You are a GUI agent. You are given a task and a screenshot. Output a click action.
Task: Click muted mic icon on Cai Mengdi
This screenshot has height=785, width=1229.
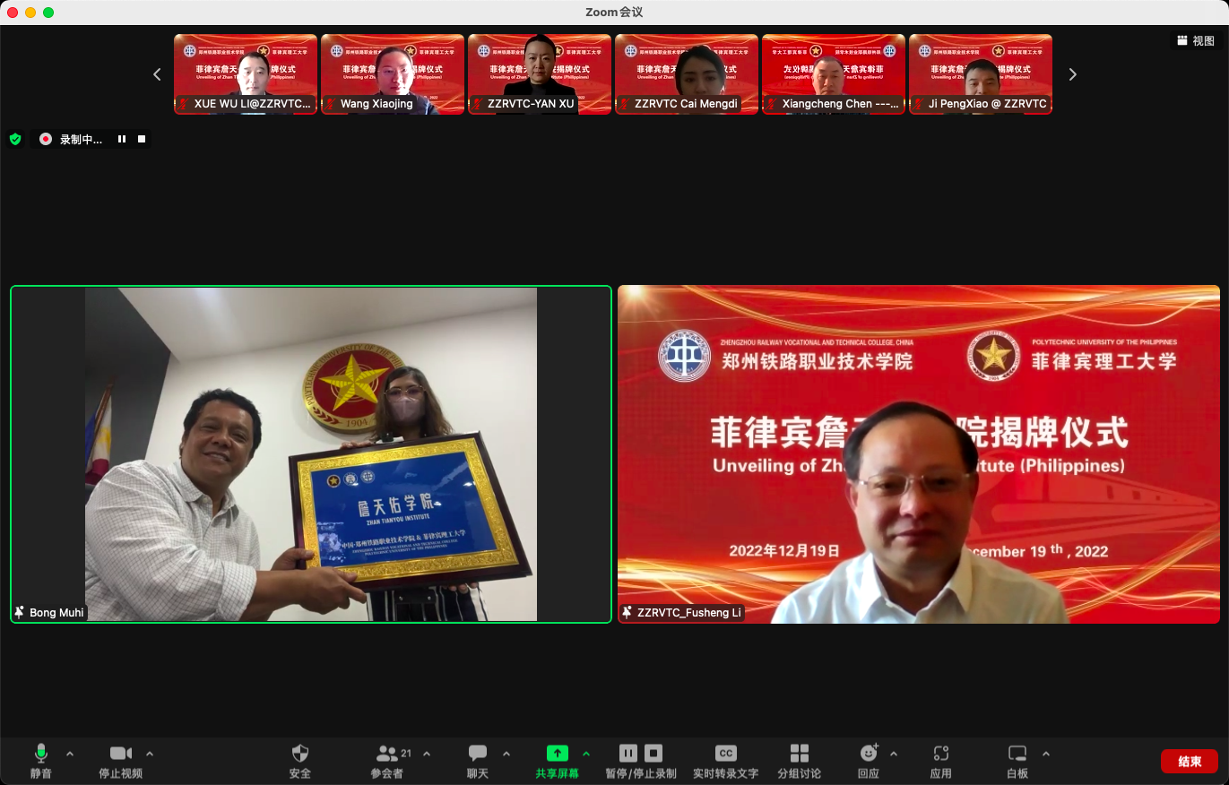(x=624, y=104)
